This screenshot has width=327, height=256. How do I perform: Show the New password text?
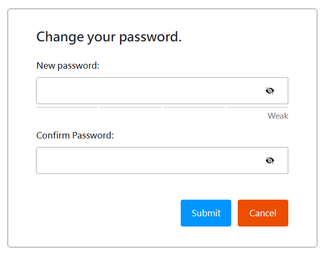[x=270, y=91]
